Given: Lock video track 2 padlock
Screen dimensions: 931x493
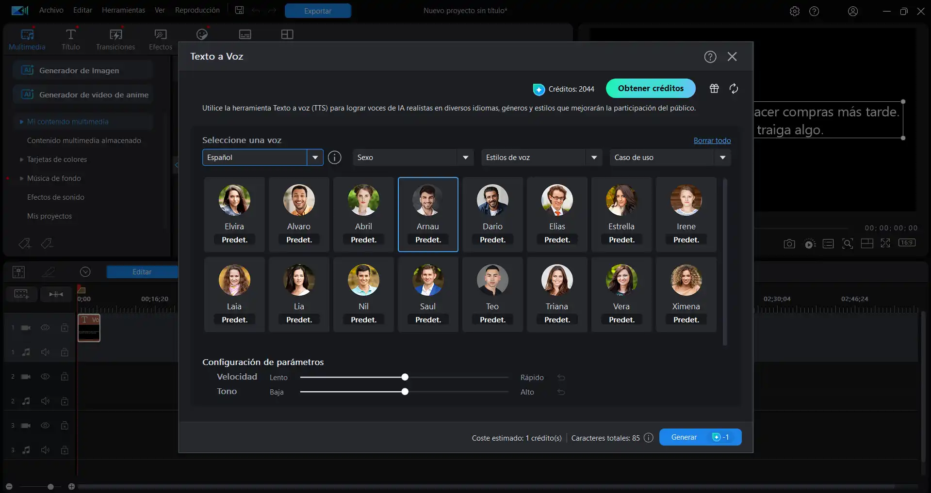Looking at the screenshot, I should point(64,376).
